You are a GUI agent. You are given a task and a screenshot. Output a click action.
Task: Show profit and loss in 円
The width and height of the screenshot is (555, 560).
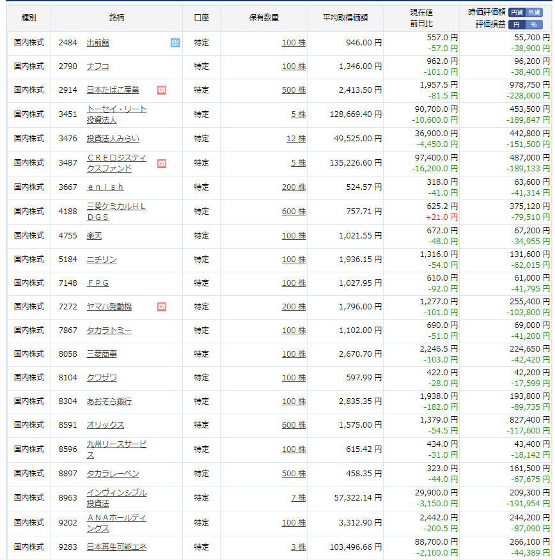517,24
